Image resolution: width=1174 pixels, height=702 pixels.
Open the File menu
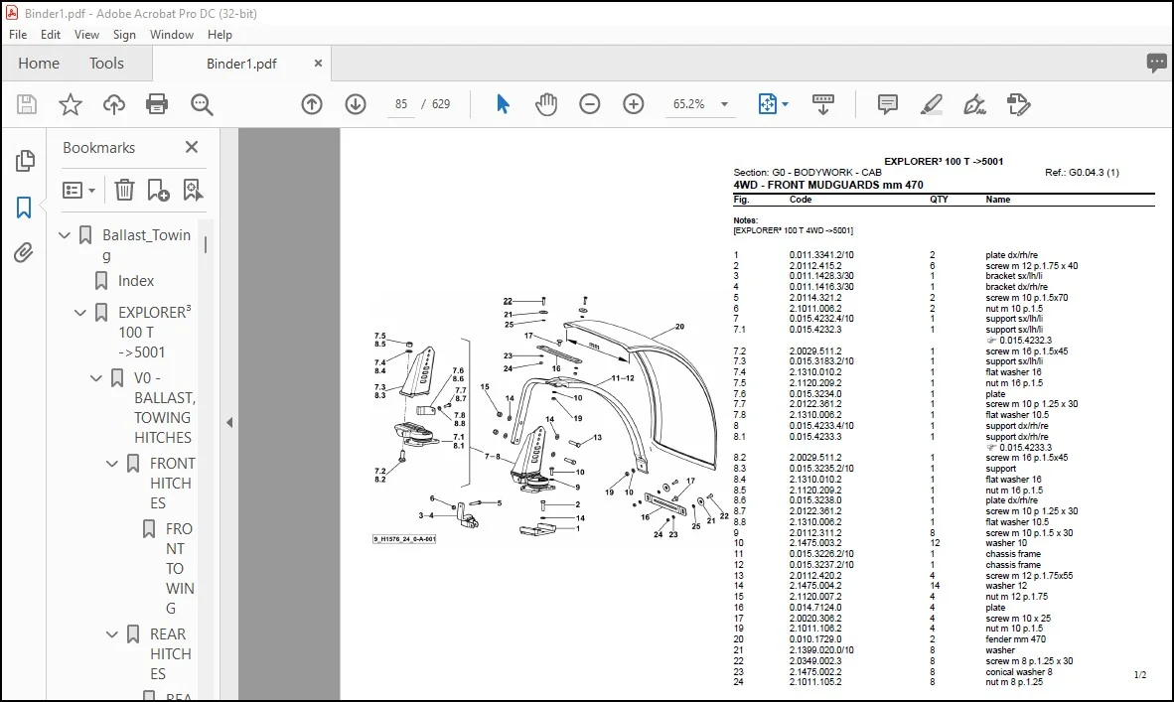click(18, 35)
